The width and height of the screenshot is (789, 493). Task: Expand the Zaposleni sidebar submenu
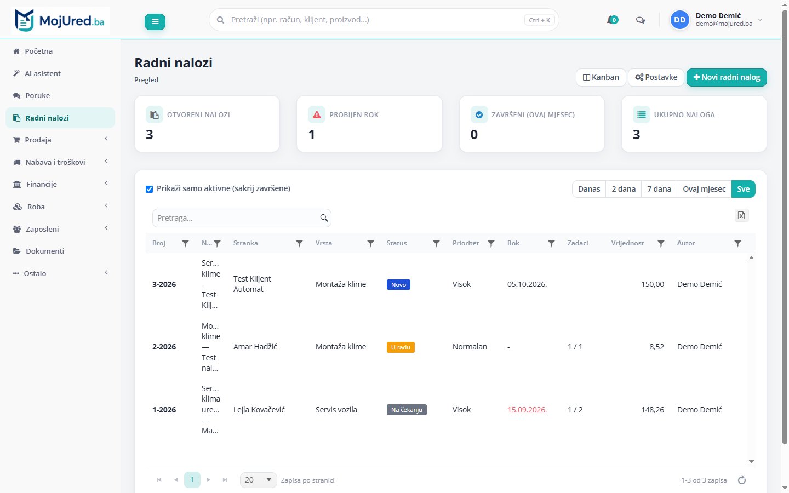tap(60, 229)
